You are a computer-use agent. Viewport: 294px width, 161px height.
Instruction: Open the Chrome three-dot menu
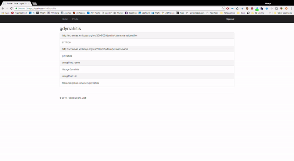(x=291, y=8)
